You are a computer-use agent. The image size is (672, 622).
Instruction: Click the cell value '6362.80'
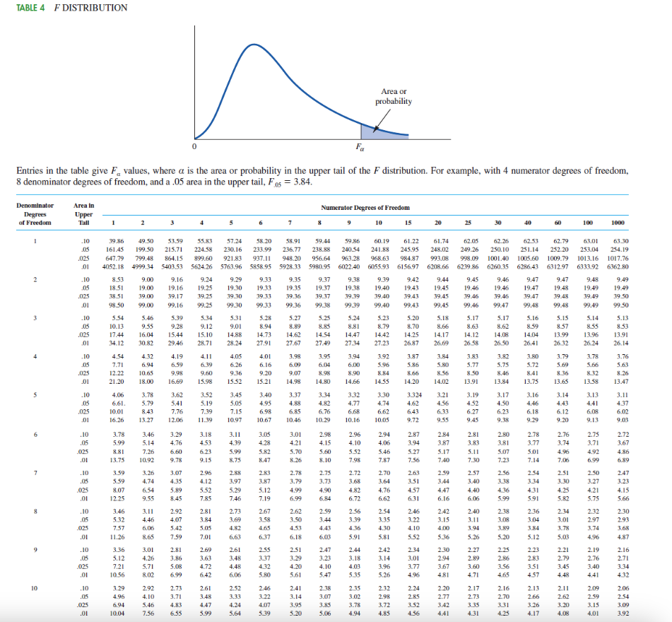(x=618, y=266)
